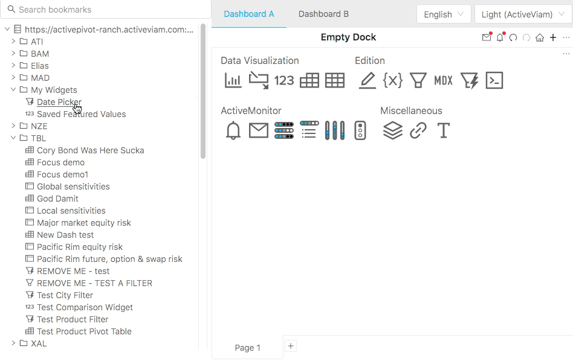Viewport: 573px width, 361px height.
Task: Expand the BAM folder
Action: pyautogui.click(x=13, y=53)
